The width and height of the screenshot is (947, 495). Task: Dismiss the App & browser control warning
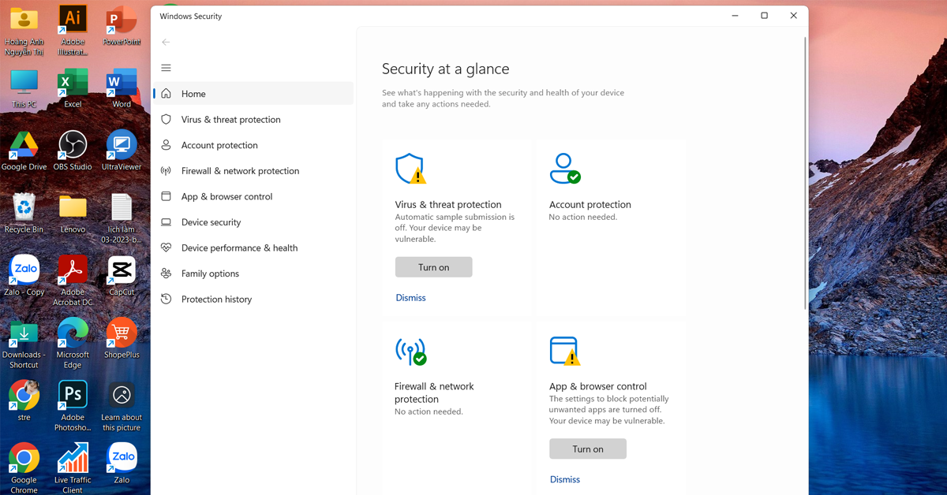[564, 479]
